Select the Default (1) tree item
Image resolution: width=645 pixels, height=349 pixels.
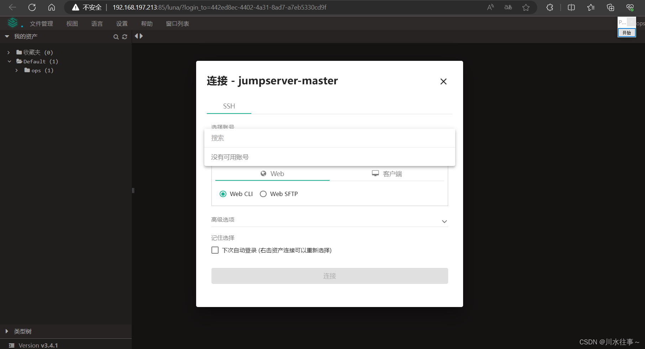pos(37,62)
